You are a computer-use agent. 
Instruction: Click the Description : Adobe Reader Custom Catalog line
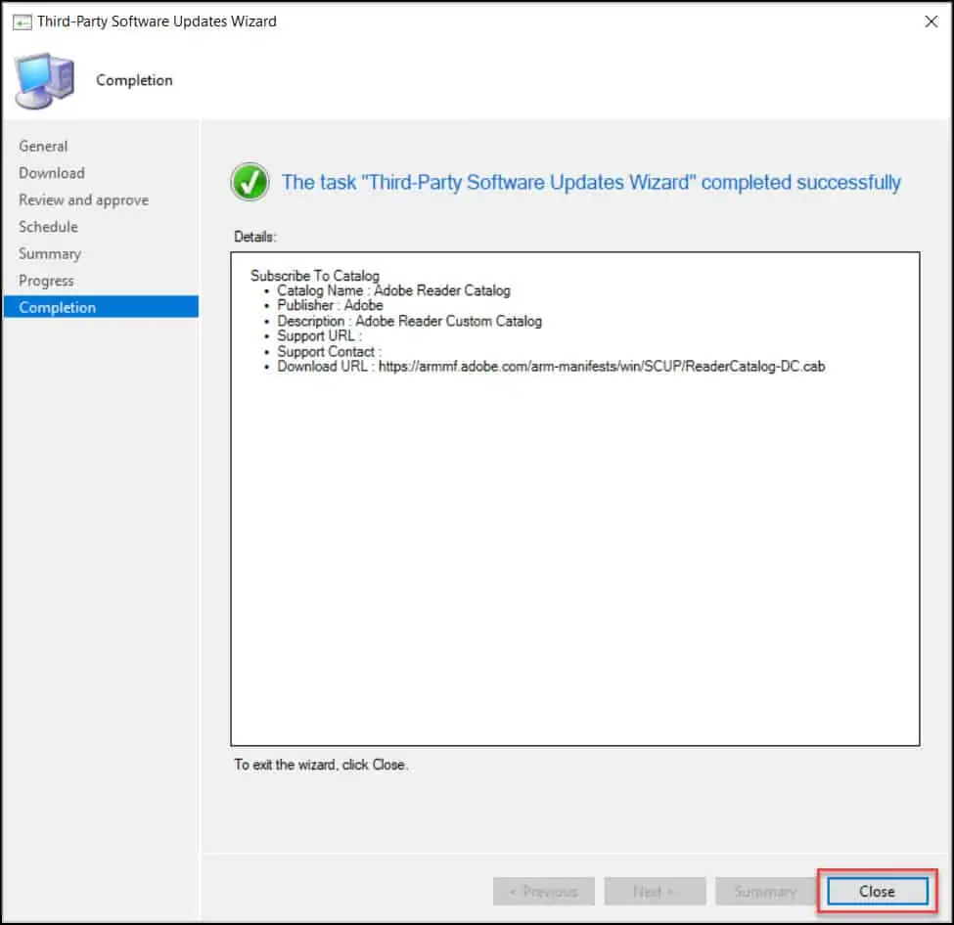point(409,321)
